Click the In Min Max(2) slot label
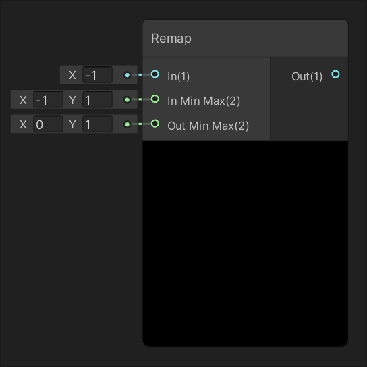This screenshot has height=367, width=367. tap(204, 101)
